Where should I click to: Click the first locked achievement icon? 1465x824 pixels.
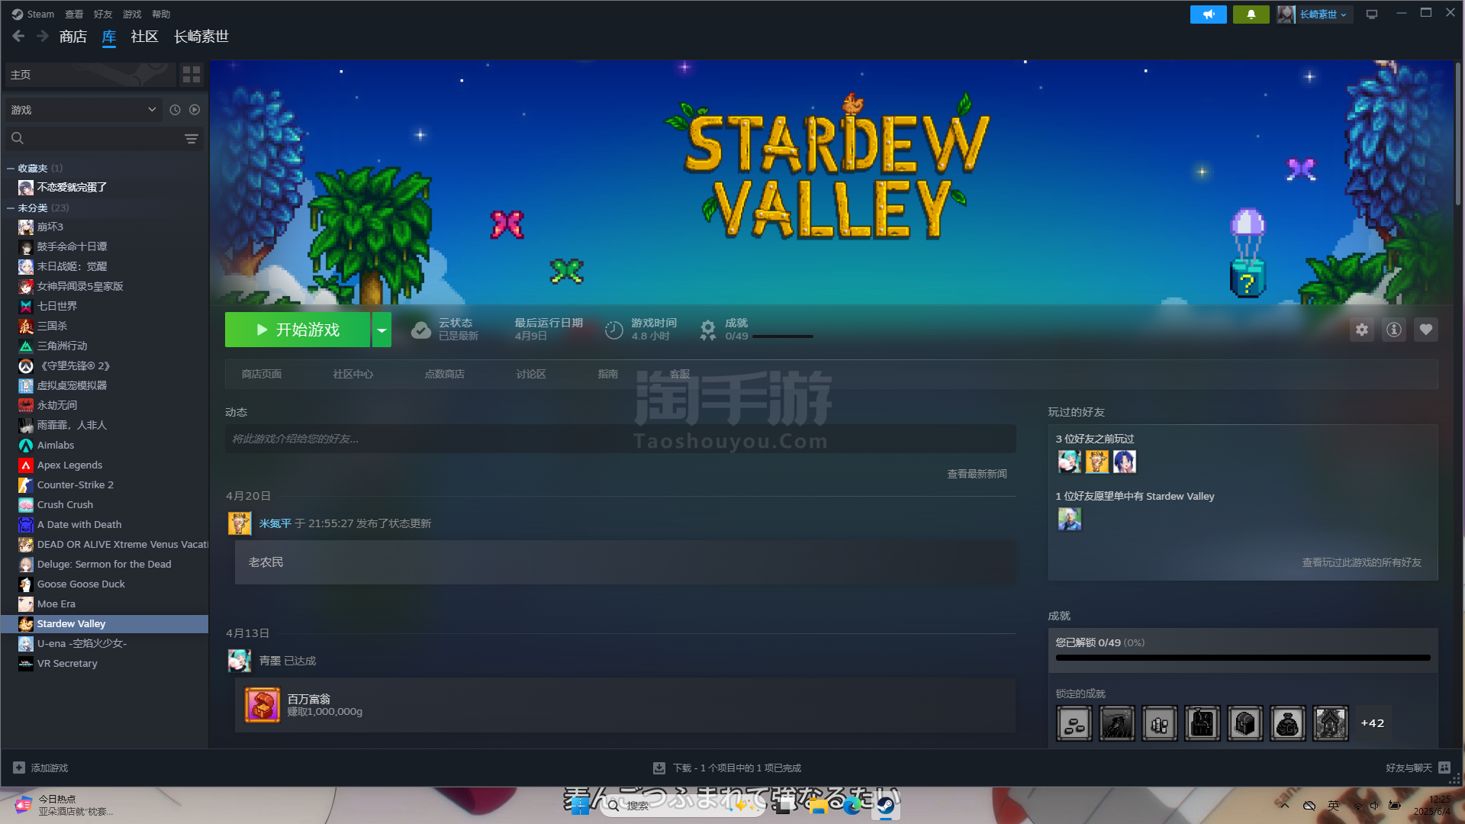click(1074, 723)
